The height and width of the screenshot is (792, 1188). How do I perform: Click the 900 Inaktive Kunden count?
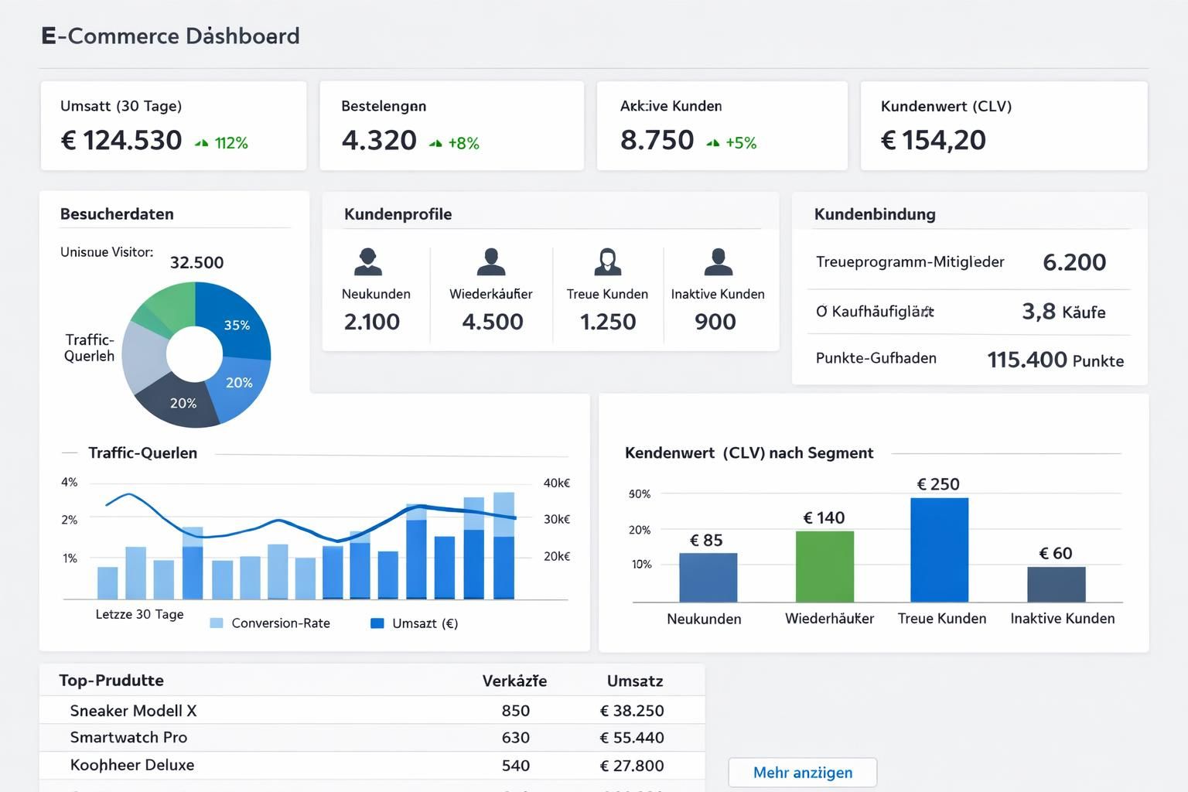pos(715,322)
